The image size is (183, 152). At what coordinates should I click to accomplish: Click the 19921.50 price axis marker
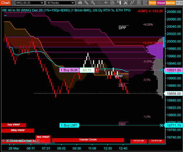174,70
